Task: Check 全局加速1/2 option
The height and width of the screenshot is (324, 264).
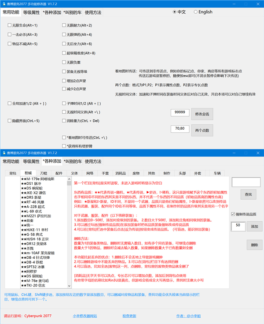Action: tap(10, 103)
